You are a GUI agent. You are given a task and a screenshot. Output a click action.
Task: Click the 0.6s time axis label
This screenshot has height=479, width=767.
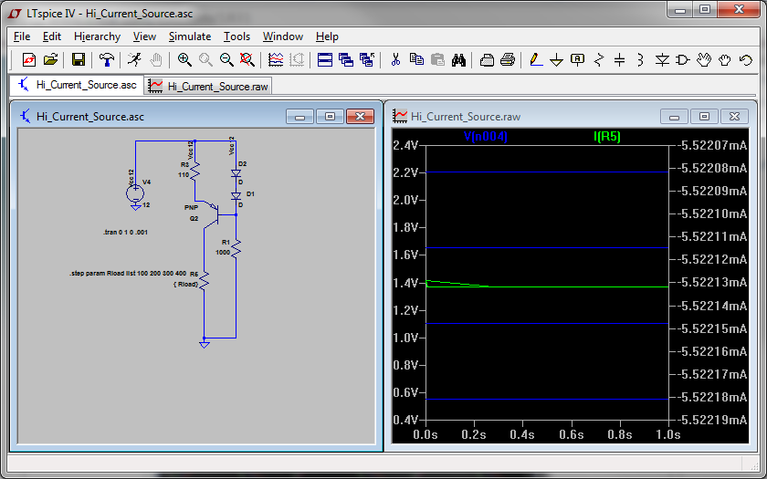pos(572,434)
